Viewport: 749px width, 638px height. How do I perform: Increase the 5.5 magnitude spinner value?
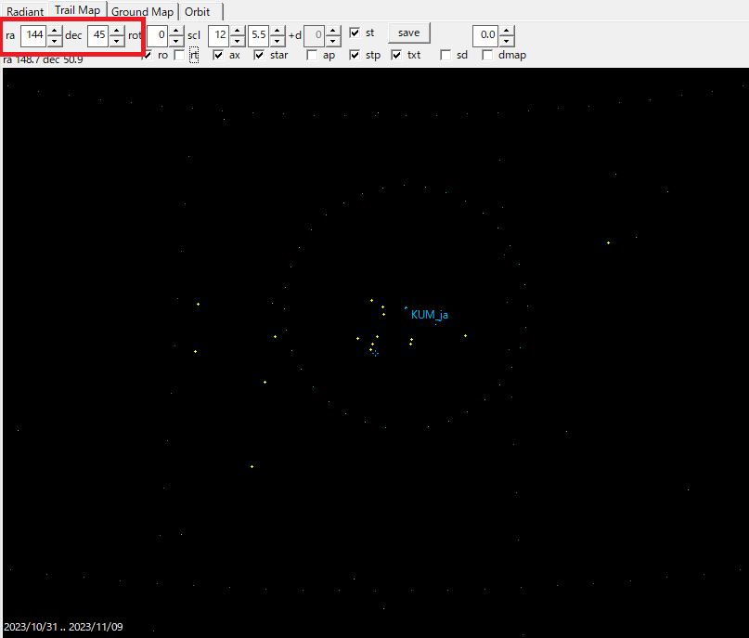(277, 32)
